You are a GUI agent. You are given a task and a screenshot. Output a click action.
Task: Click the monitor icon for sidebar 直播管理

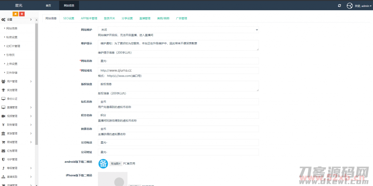tap(3, 107)
